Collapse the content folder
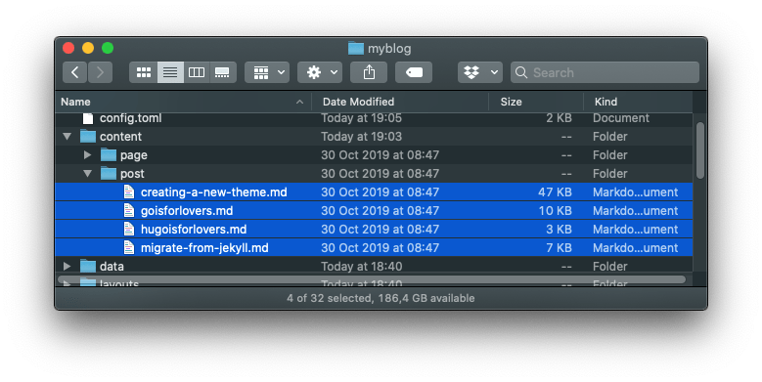 pyautogui.click(x=67, y=137)
